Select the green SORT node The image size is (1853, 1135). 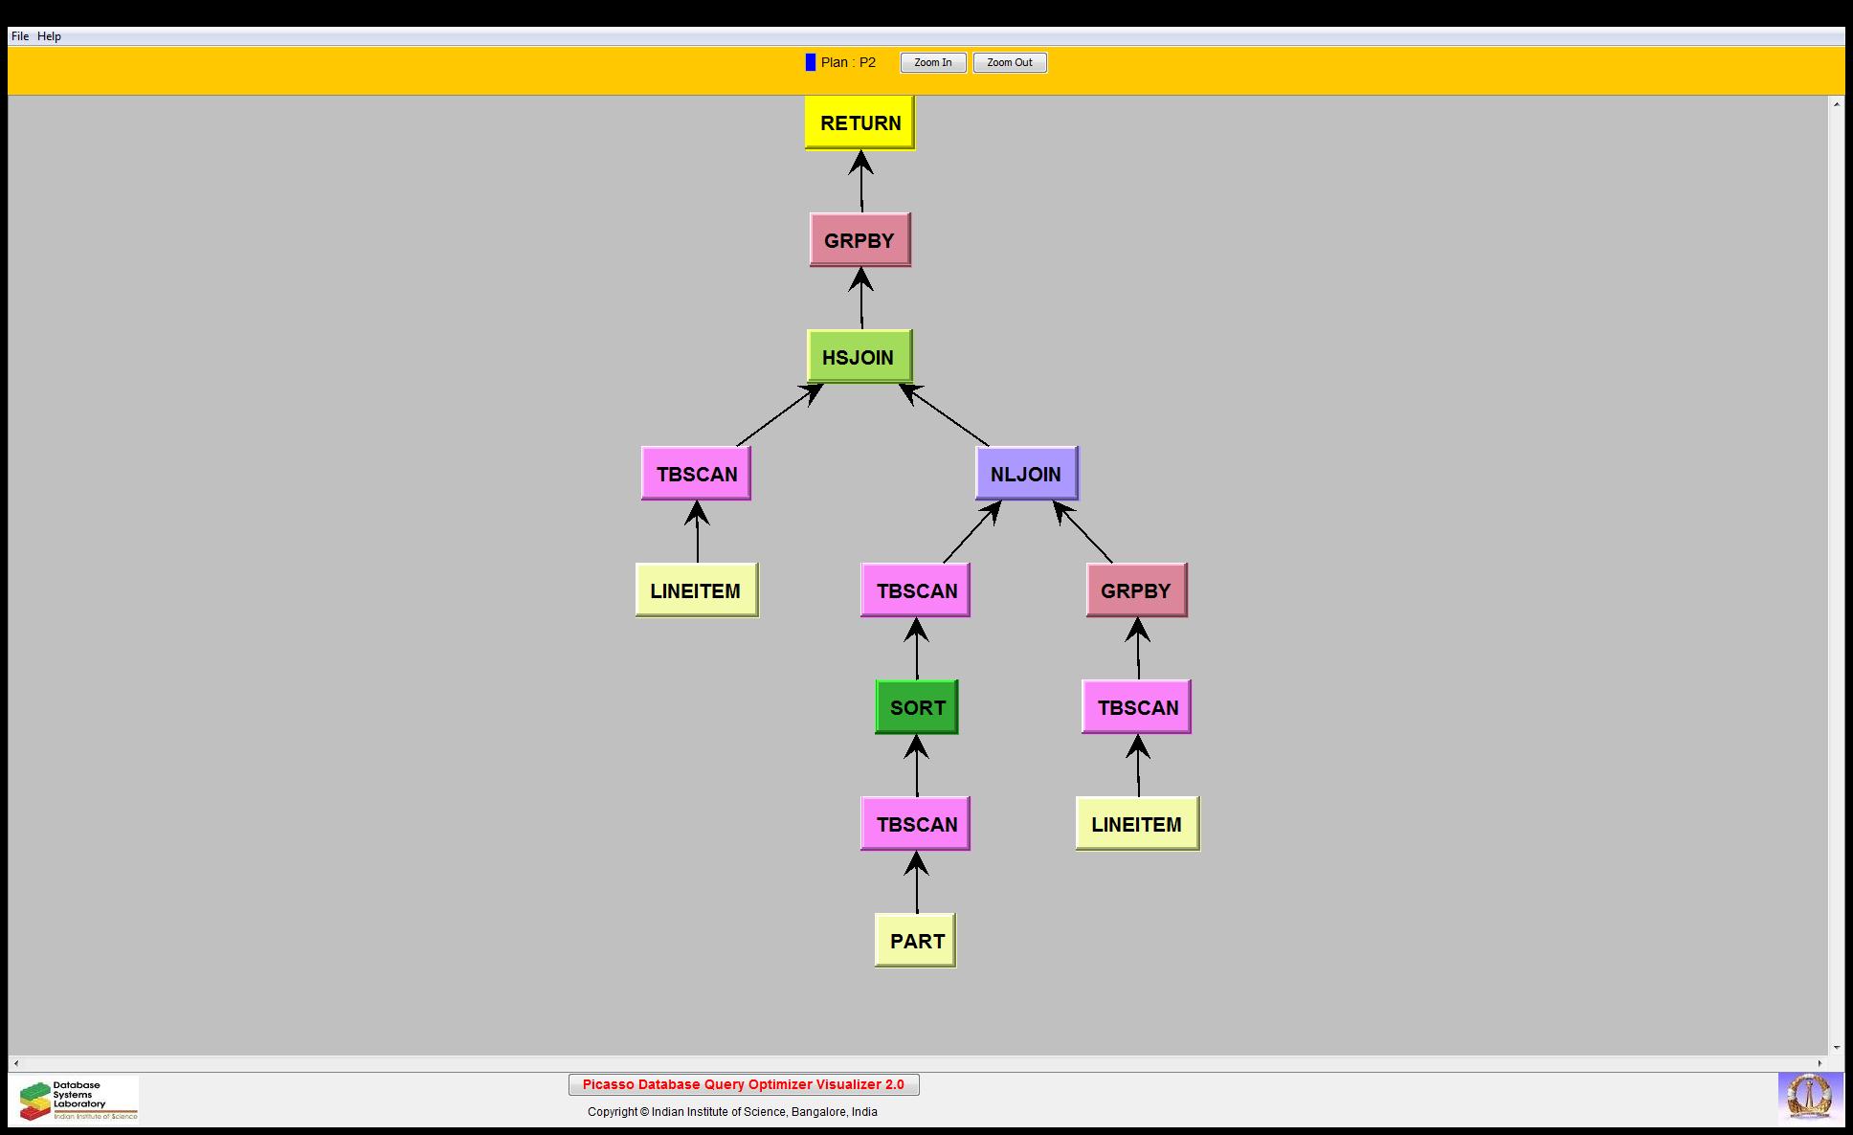[x=917, y=707]
